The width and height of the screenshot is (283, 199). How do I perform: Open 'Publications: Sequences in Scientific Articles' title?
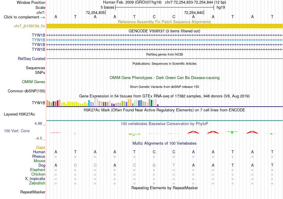coord(164,64)
